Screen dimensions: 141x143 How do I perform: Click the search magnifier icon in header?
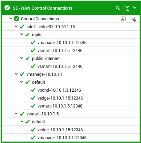118,8
